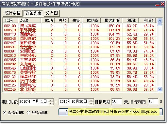
Task: Click max profit value 150.0%
Action: [x=114, y=26]
